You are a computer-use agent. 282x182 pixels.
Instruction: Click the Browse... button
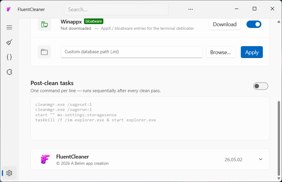click(220, 52)
